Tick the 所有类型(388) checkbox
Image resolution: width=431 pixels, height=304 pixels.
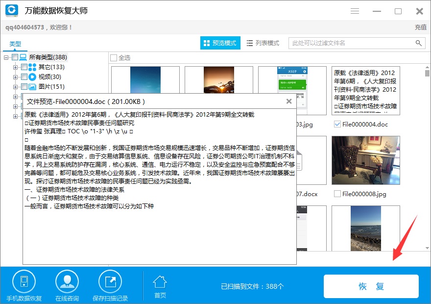15,57
